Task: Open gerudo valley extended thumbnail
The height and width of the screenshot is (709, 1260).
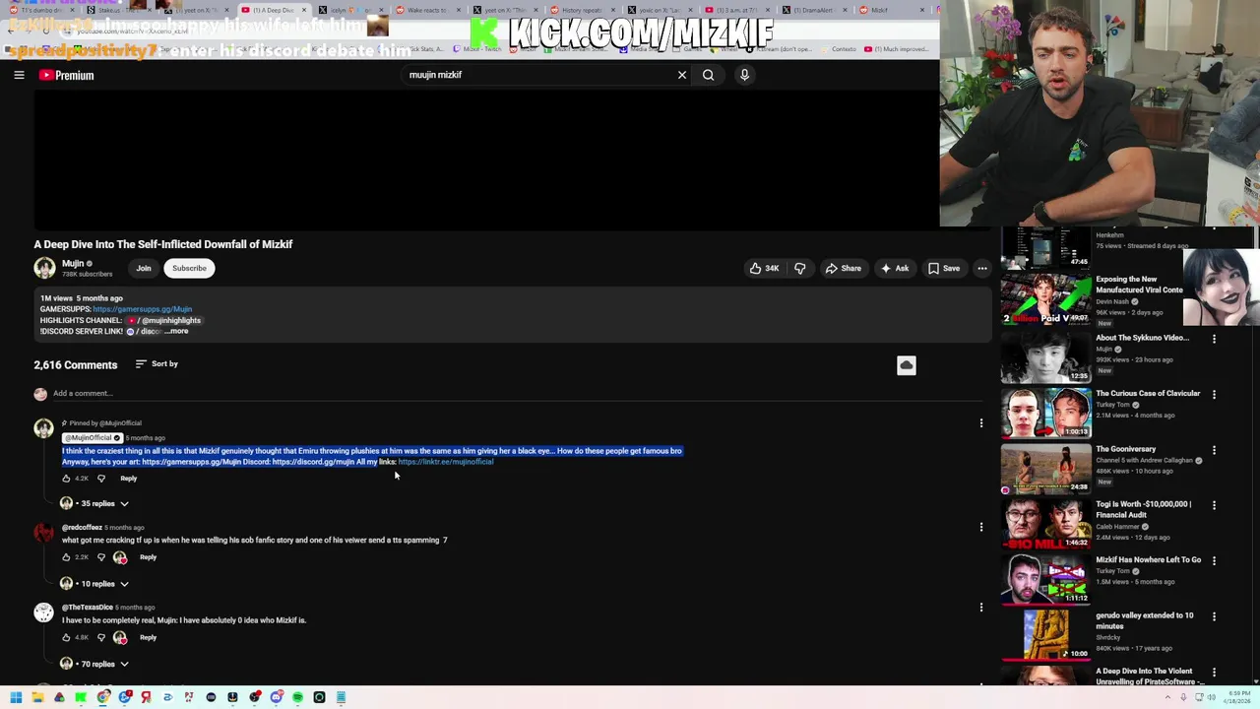Action: coord(1045,635)
